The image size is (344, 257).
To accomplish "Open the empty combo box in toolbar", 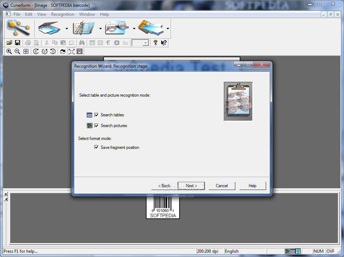I will [140, 43].
